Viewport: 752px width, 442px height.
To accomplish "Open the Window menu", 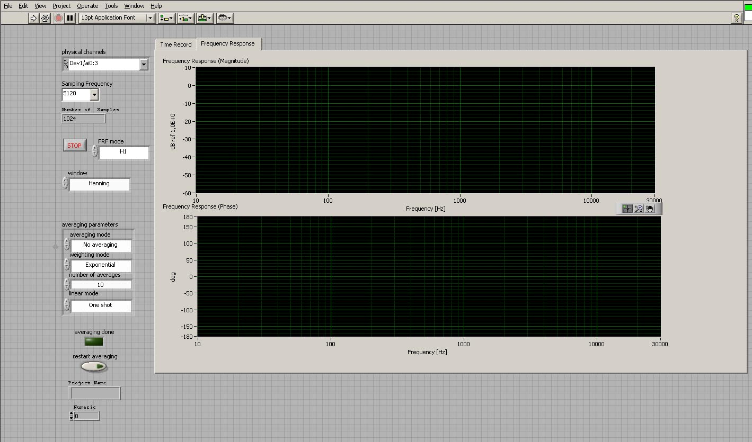I will coord(134,6).
